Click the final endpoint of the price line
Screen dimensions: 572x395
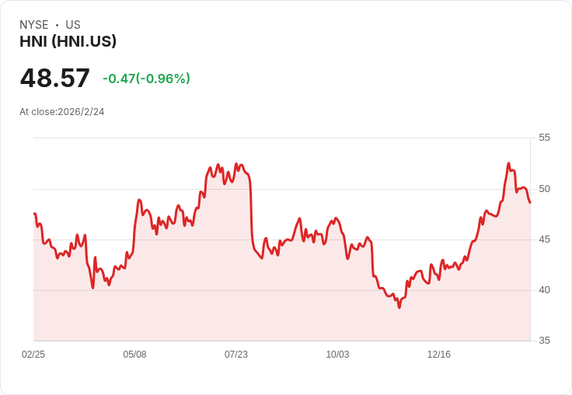pos(530,203)
